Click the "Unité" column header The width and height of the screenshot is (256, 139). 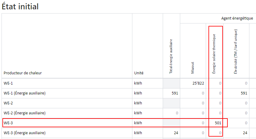(139, 73)
